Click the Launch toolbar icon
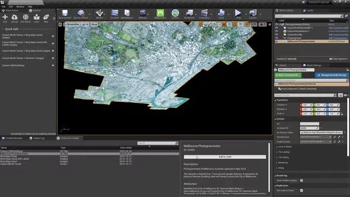Screen dimensions: 350x197 [x=253, y=14]
